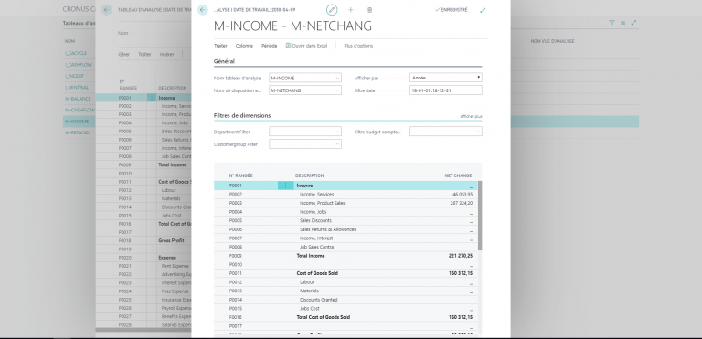Select the Income, Services row
The height and width of the screenshot is (339, 702).
point(346,195)
